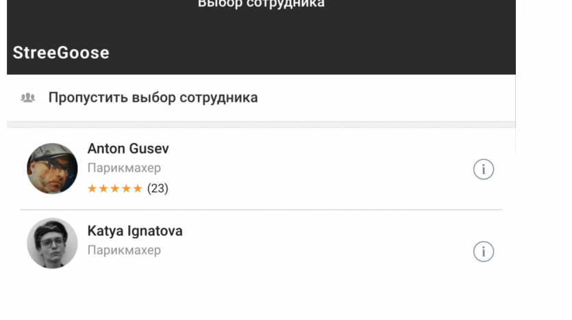This screenshot has width=572, height=320.
Task: Click the third star in Anton's rating
Action: pos(115,188)
